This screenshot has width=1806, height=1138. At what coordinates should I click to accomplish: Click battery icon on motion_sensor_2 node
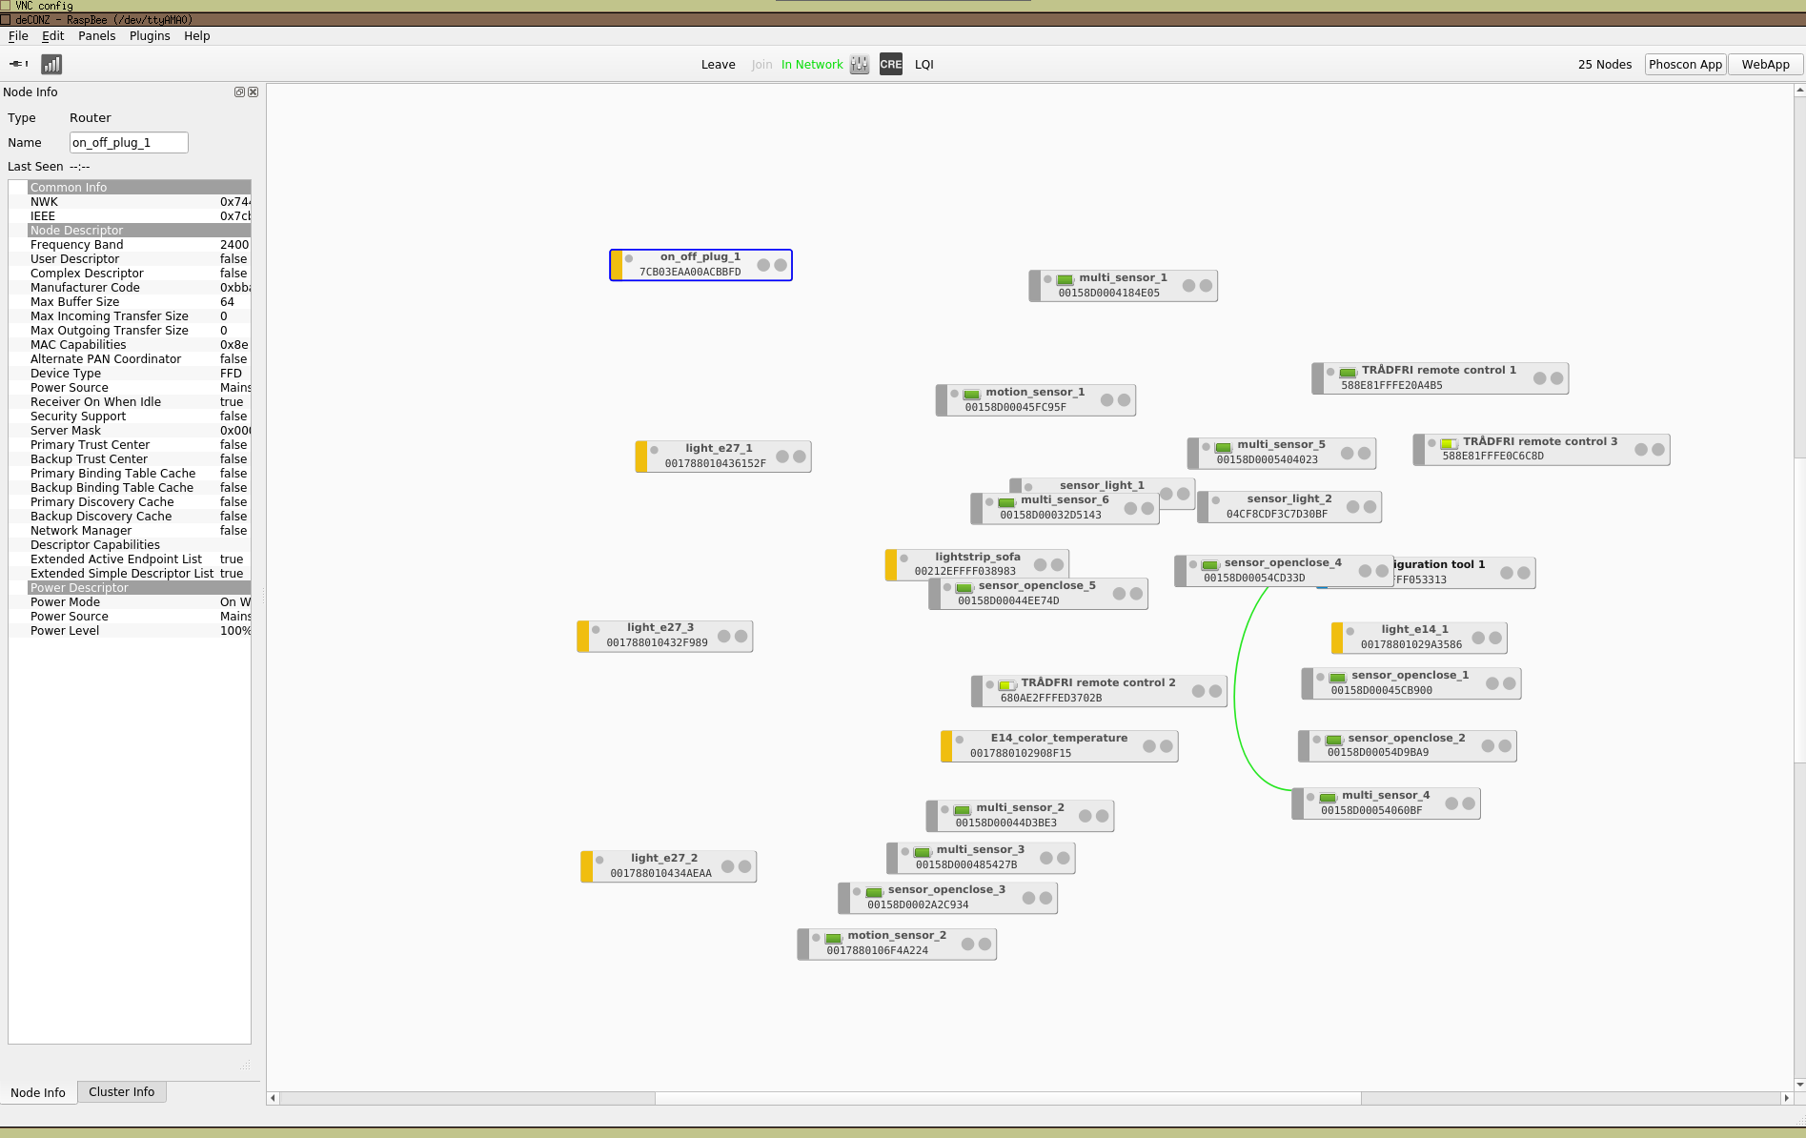833,937
